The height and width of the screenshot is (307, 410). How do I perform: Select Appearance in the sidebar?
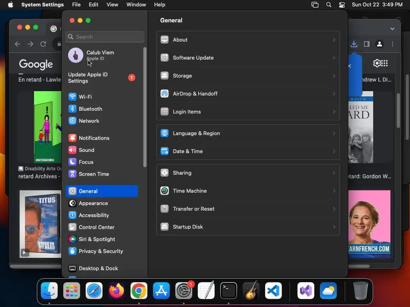(x=101, y=203)
